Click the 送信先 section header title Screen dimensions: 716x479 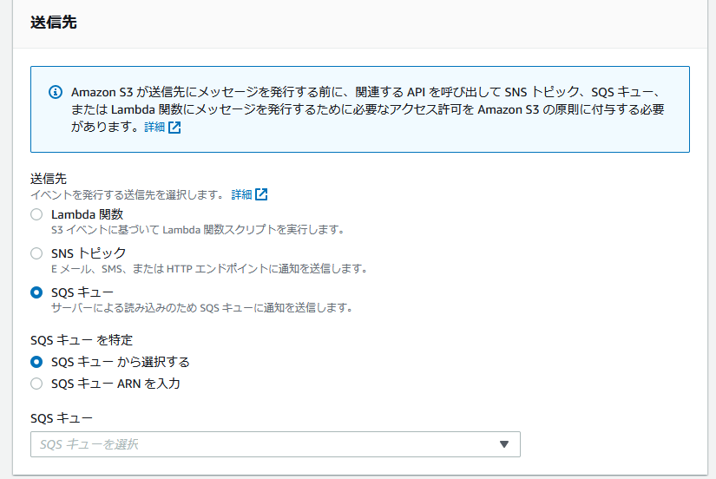click(x=54, y=22)
